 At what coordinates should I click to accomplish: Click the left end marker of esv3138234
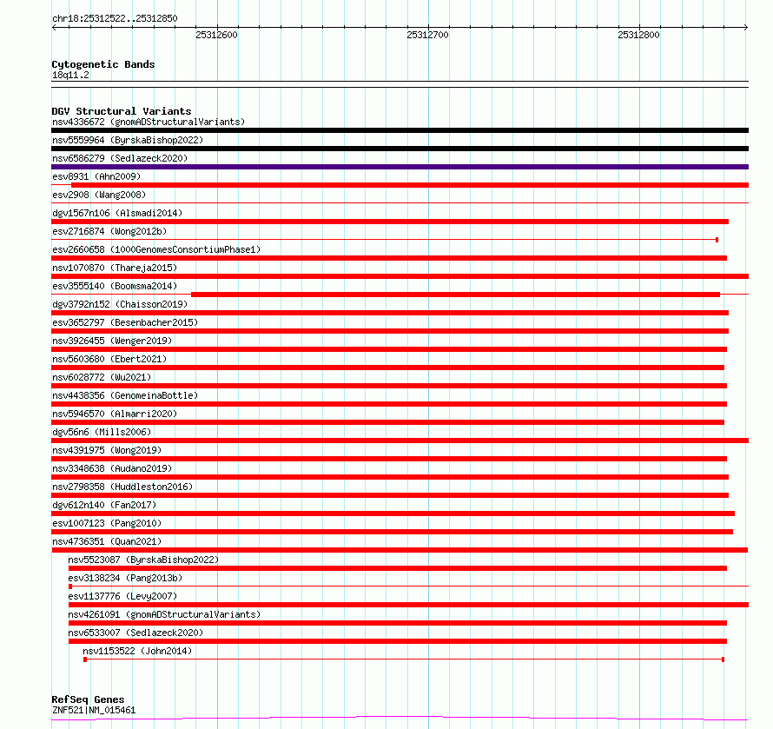[70, 587]
